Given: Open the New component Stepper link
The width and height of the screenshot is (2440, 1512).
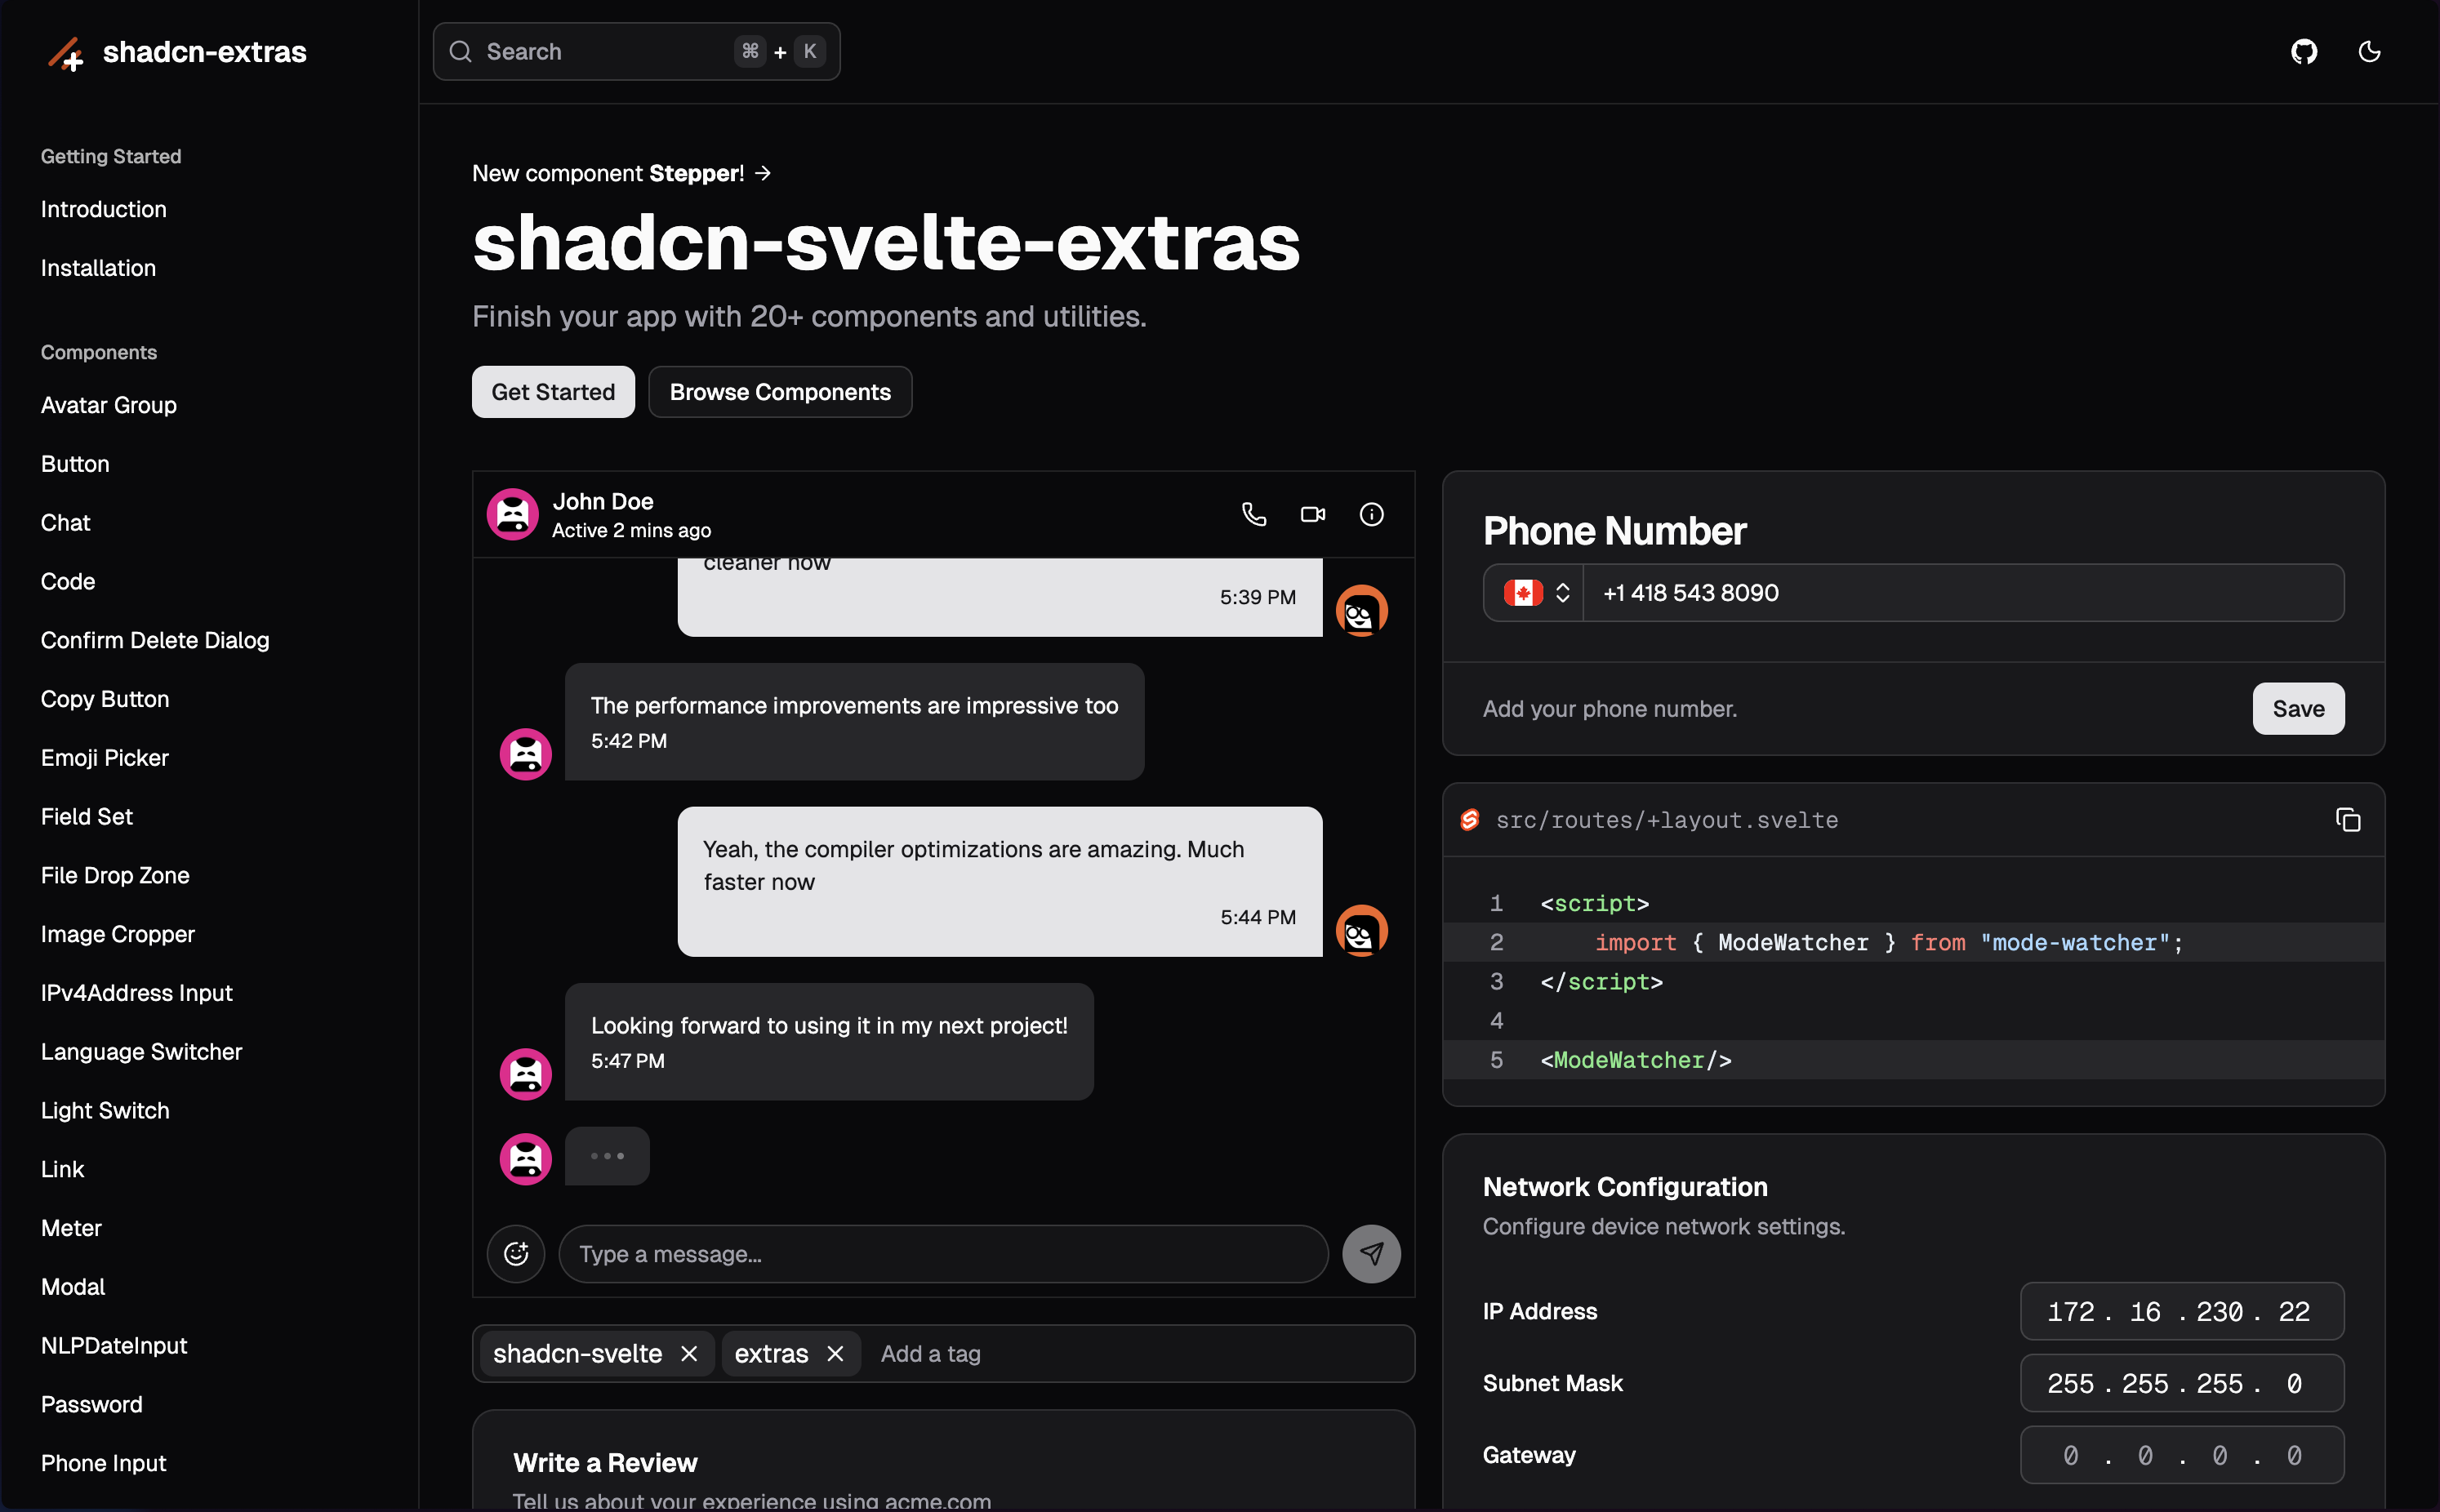Looking at the screenshot, I should pyautogui.click(x=621, y=173).
